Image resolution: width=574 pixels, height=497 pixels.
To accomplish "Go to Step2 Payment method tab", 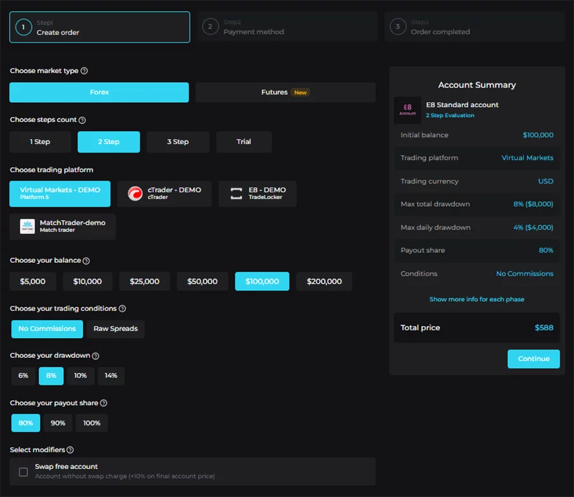I will 287,27.
